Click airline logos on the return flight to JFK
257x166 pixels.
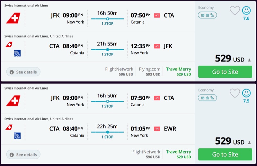click(x=13, y=49)
